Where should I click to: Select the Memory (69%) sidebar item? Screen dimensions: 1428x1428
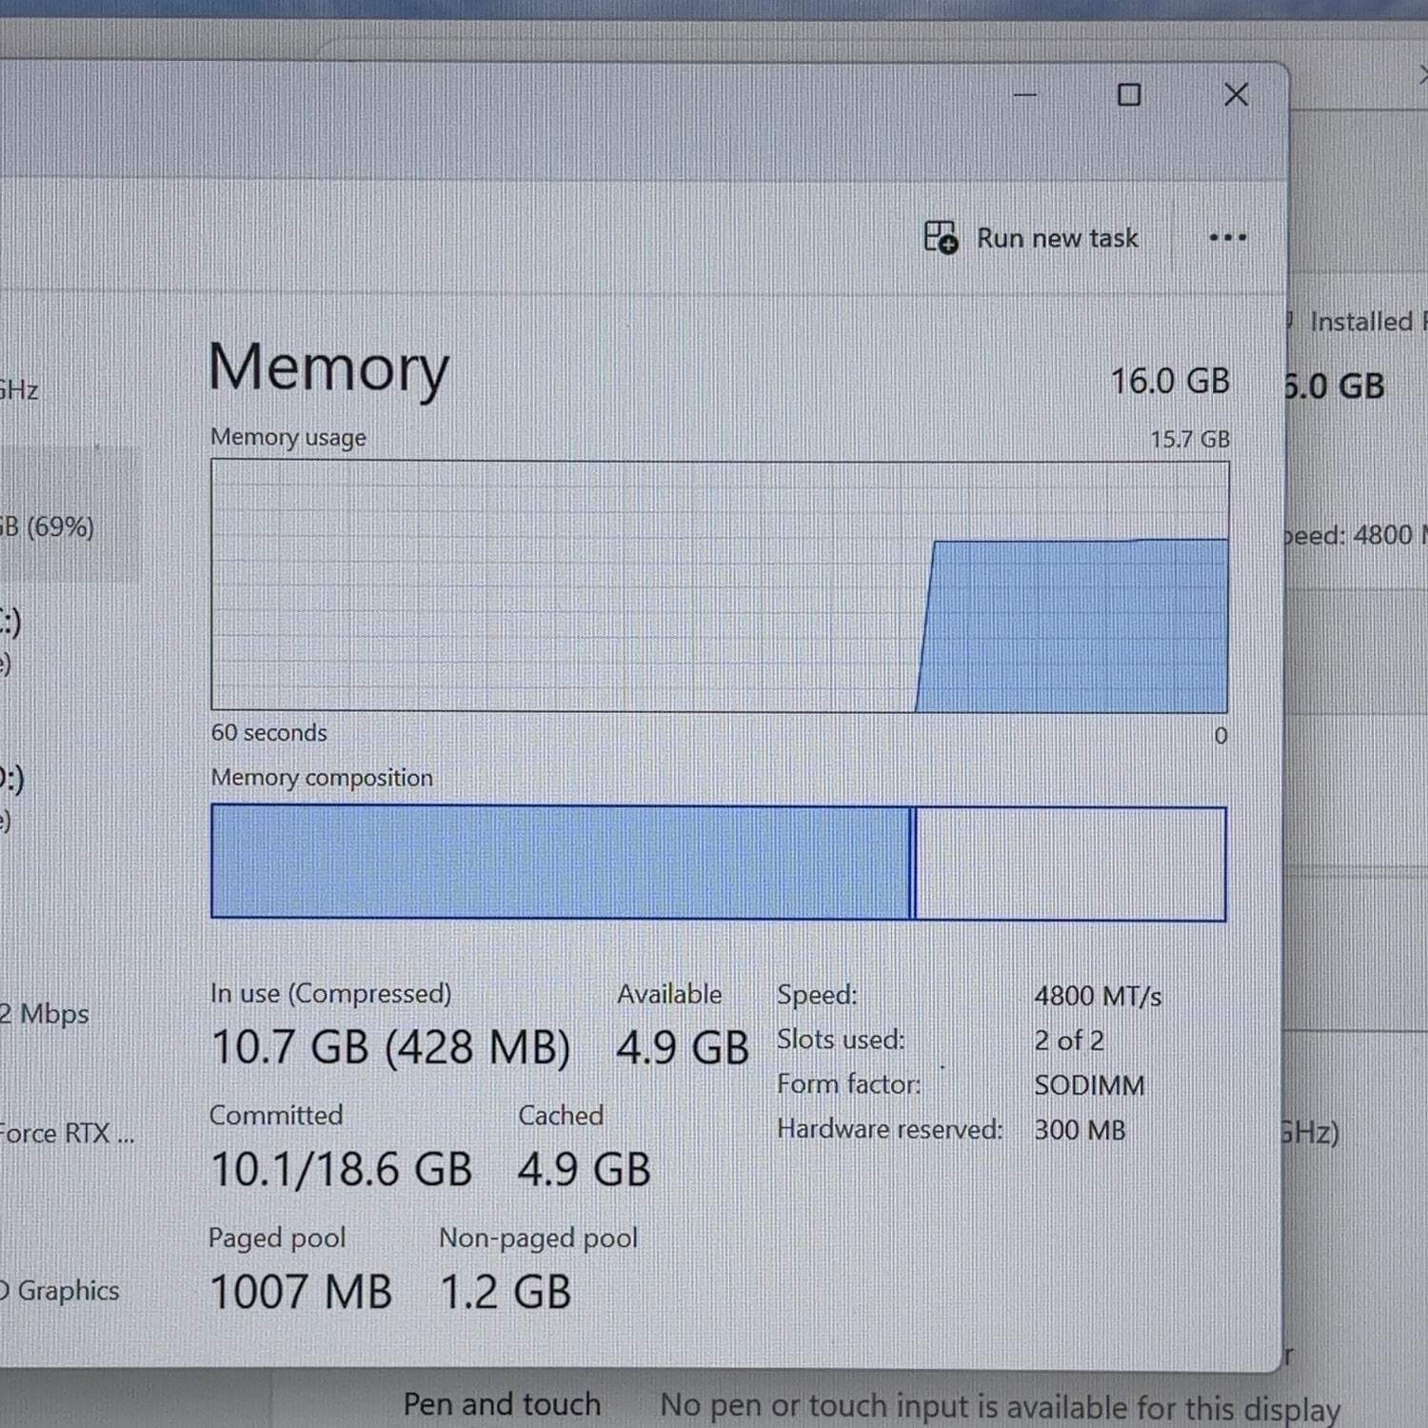[x=69, y=515]
